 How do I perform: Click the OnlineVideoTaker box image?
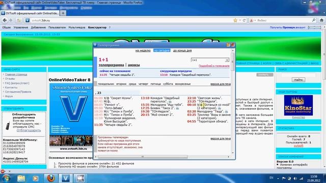point(71,117)
